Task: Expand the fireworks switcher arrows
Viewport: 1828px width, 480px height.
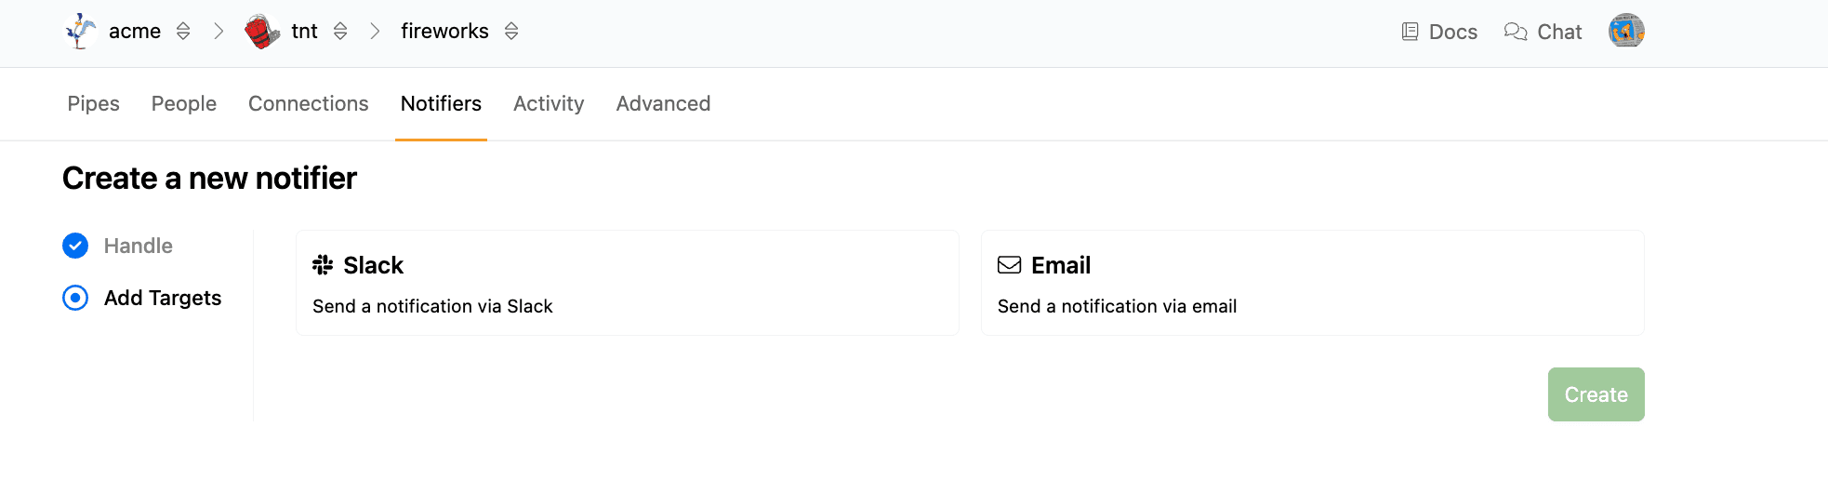Action: 511,32
